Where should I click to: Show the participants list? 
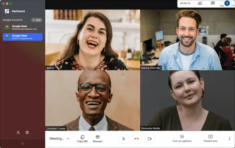[200, 3]
